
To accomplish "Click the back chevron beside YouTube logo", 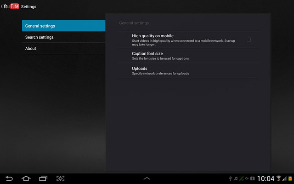I will [x=2, y=6].
